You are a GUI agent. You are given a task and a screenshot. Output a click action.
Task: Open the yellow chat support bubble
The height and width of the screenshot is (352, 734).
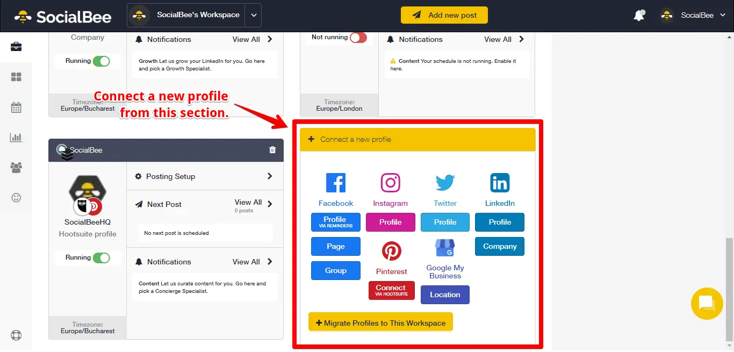pos(707,304)
